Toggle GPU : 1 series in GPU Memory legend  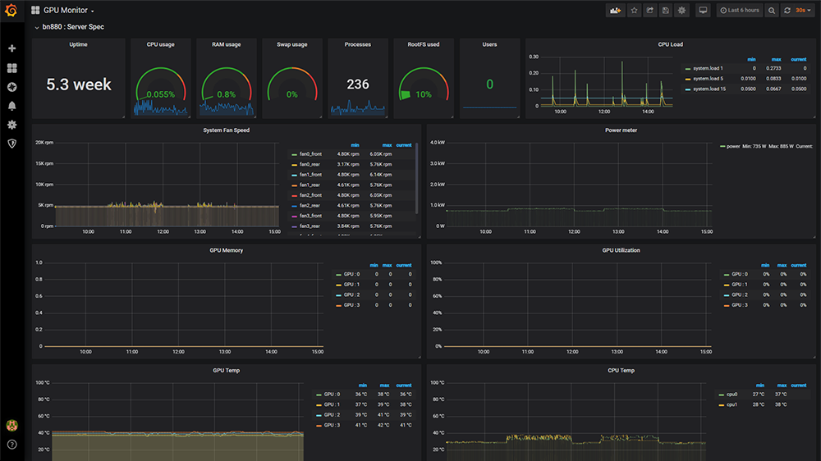351,285
